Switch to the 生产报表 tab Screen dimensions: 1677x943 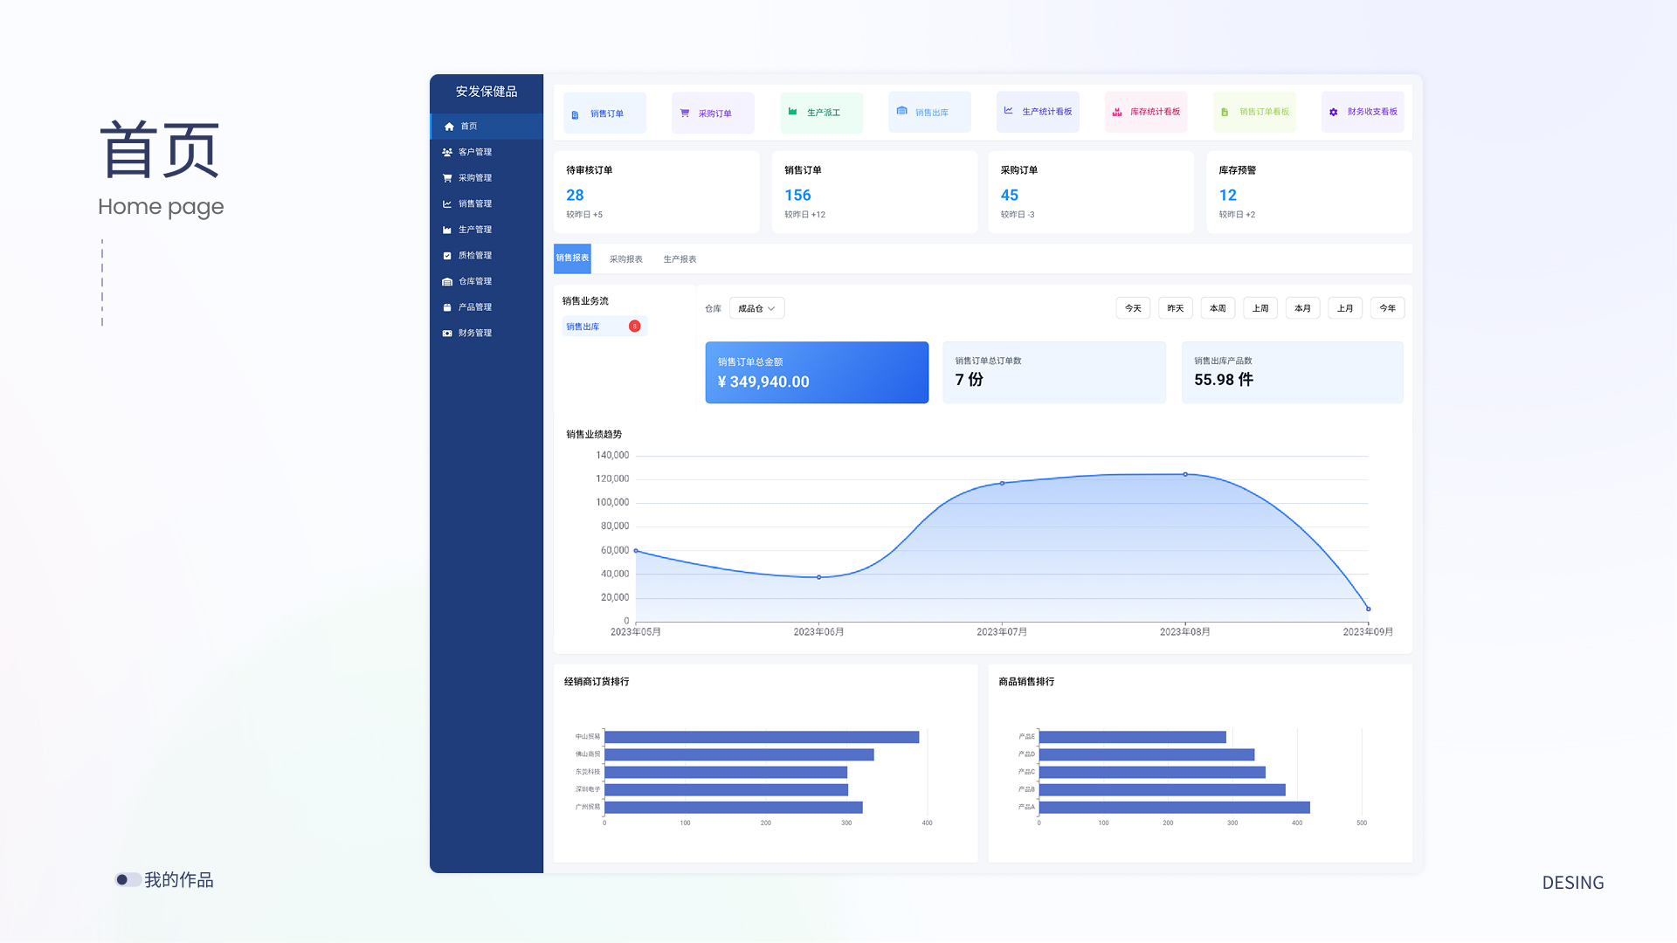point(680,259)
